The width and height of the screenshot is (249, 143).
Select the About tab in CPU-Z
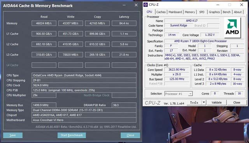click(x=238, y=12)
